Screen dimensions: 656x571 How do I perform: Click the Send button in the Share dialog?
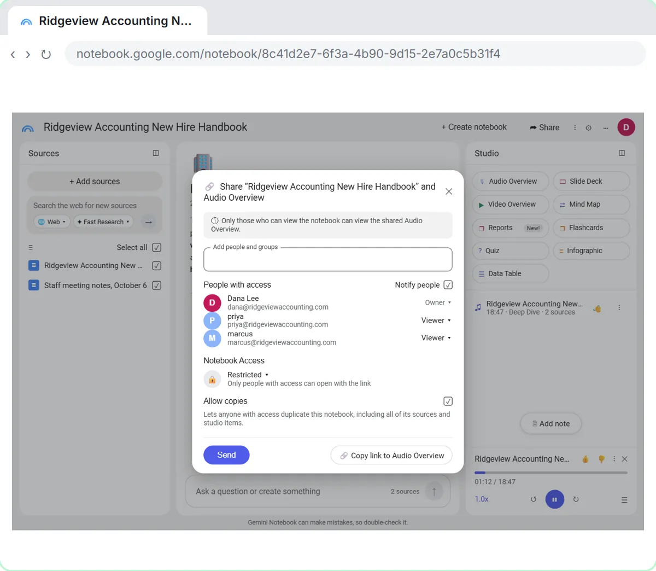click(x=226, y=455)
